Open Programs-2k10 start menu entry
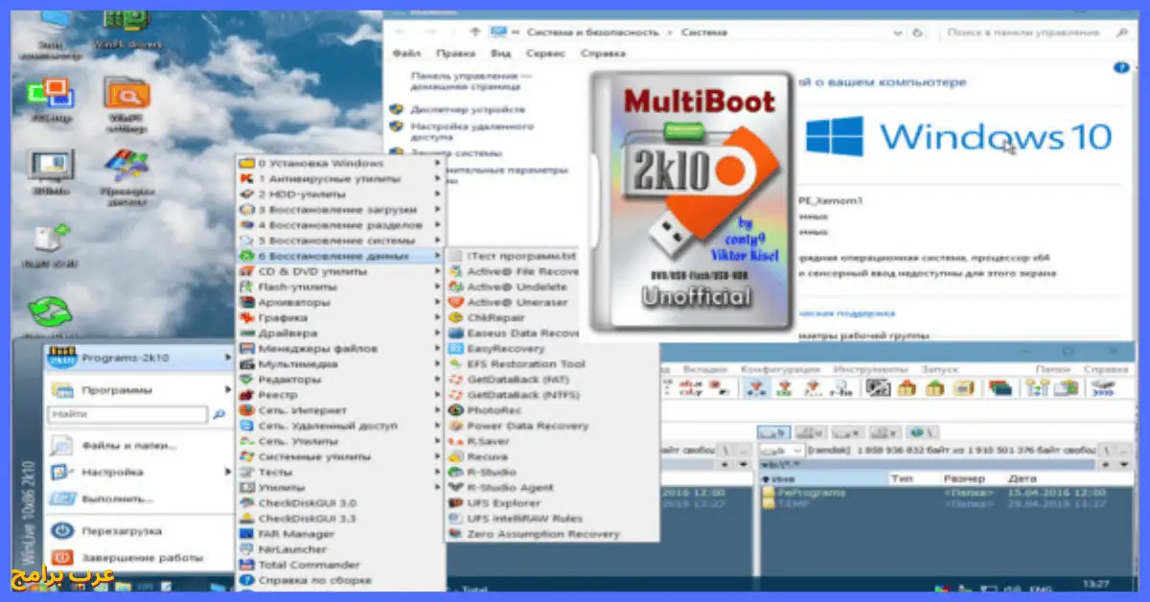Screen dimensions: 1150x602 click(x=140, y=358)
